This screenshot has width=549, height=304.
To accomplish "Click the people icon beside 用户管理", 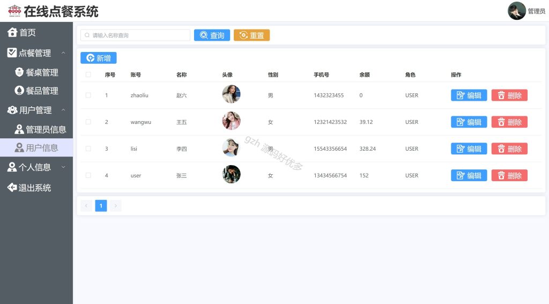I will click(12, 110).
